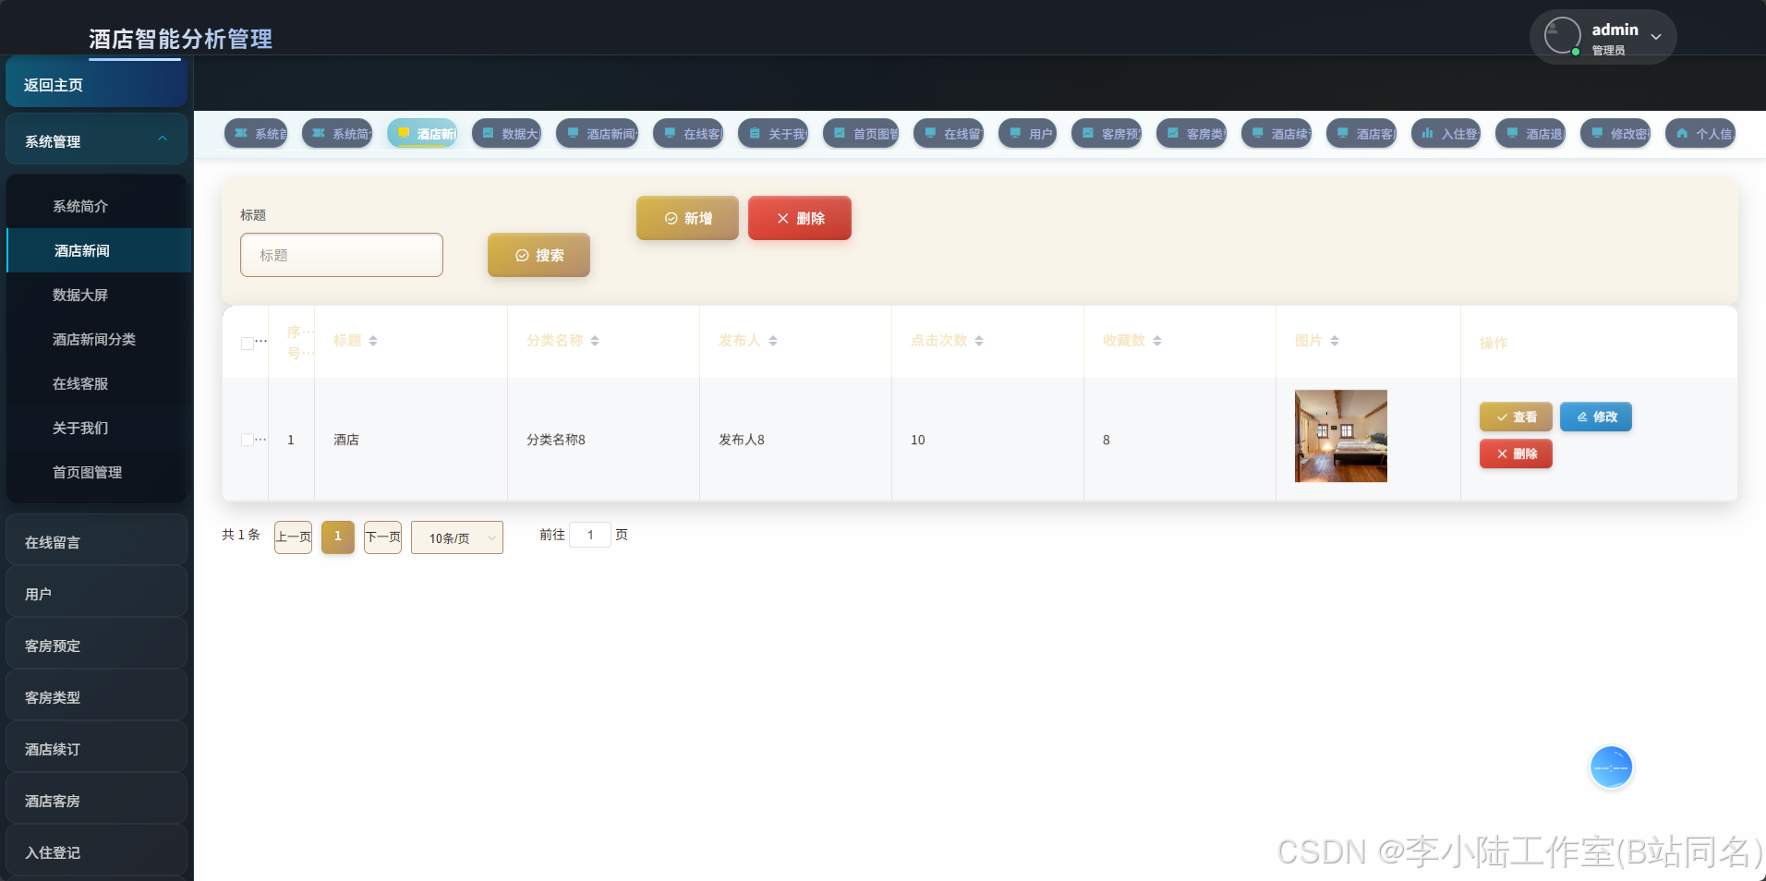Open 在线客服 in the sidebar
Viewport: 1766px width, 881px height.
click(99, 383)
